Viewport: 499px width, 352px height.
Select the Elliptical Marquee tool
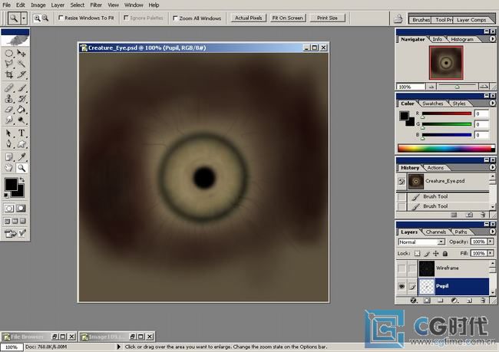9,53
